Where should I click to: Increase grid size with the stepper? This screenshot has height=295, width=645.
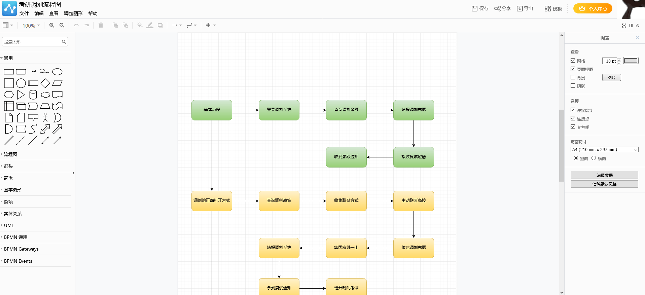619,60
